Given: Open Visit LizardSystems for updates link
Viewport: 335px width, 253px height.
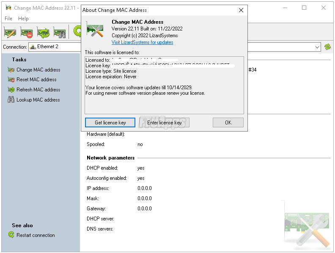Looking at the screenshot, I should 142,42.
